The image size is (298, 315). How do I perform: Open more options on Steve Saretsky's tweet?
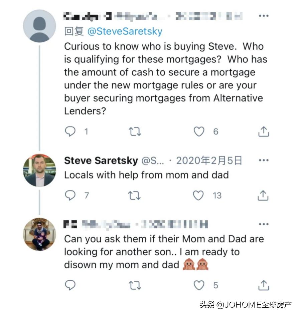264,161
